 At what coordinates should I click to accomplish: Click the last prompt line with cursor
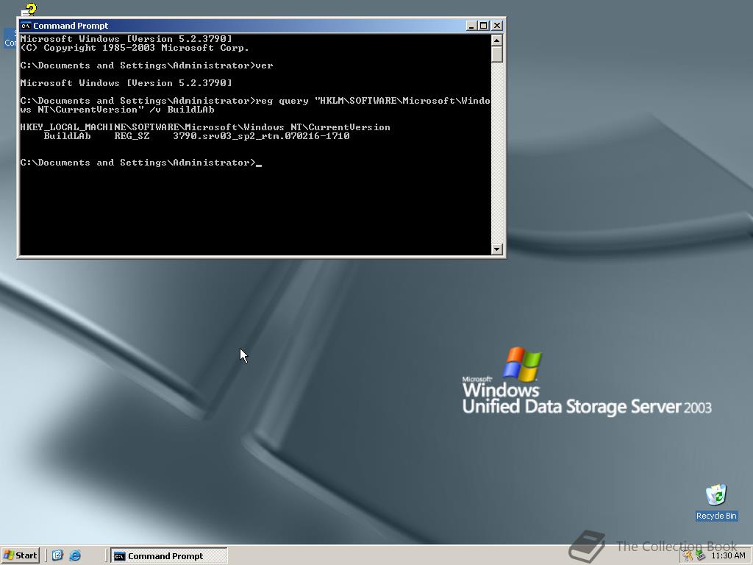[x=140, y=163]
